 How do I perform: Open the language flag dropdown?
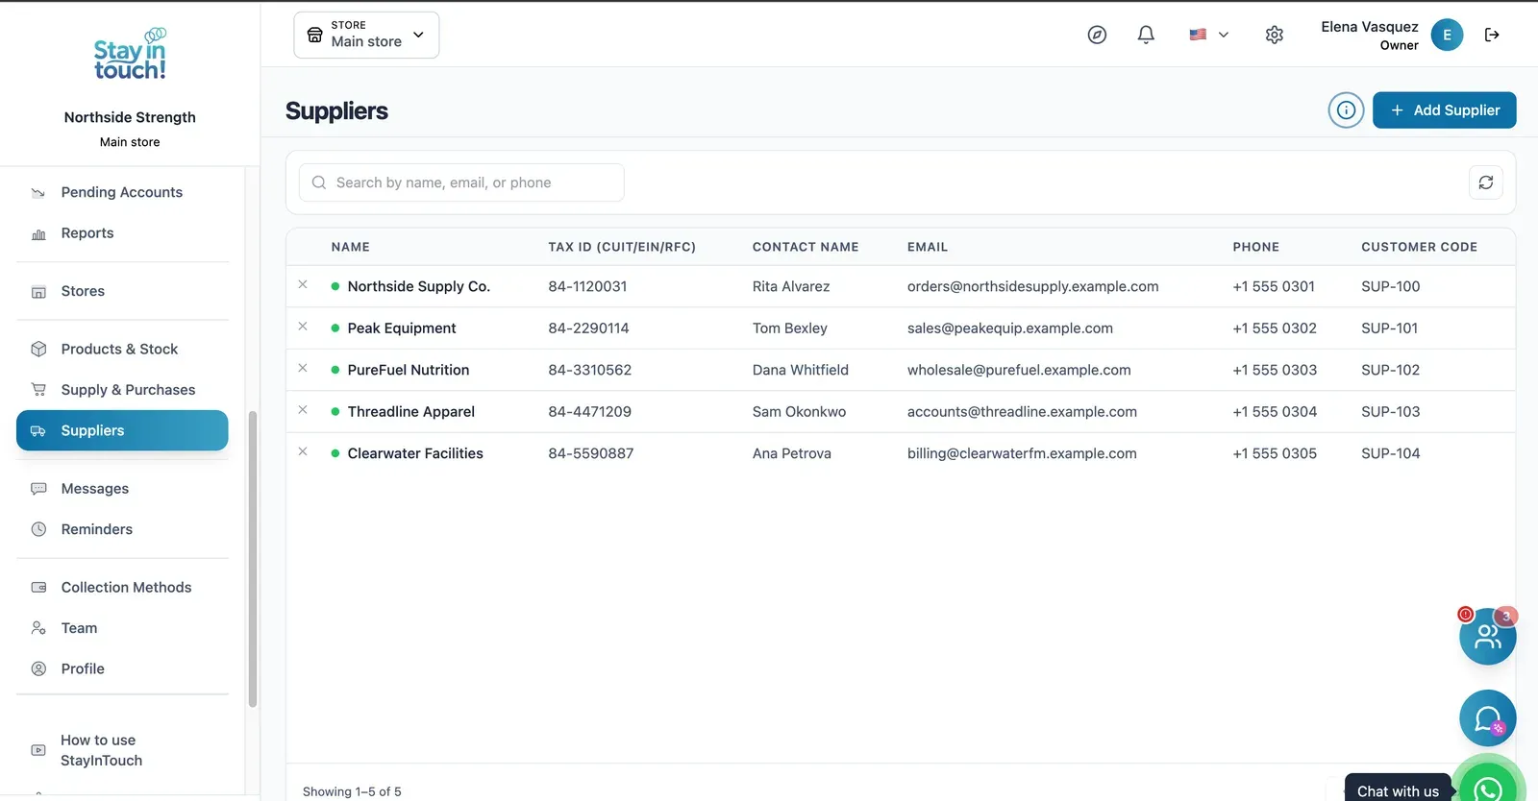click(x=1208, y=35)
